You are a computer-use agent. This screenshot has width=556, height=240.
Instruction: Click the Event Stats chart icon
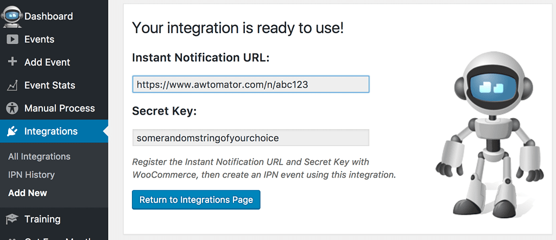12,85
